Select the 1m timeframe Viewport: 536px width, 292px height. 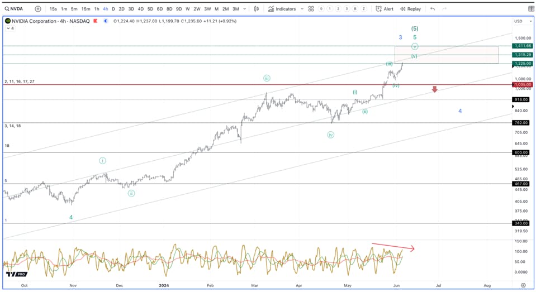click(x=64, y=9)
